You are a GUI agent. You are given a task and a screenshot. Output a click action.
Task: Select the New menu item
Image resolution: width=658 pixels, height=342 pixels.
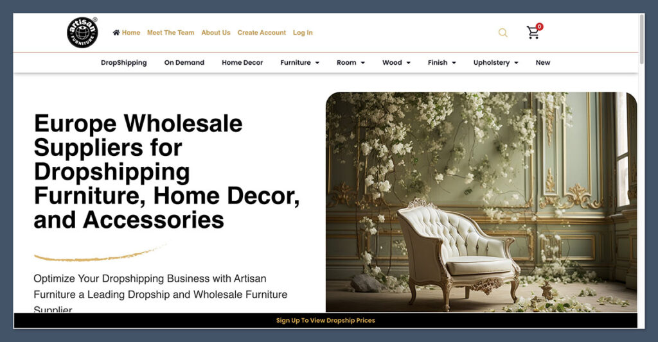tap(542, 62)
